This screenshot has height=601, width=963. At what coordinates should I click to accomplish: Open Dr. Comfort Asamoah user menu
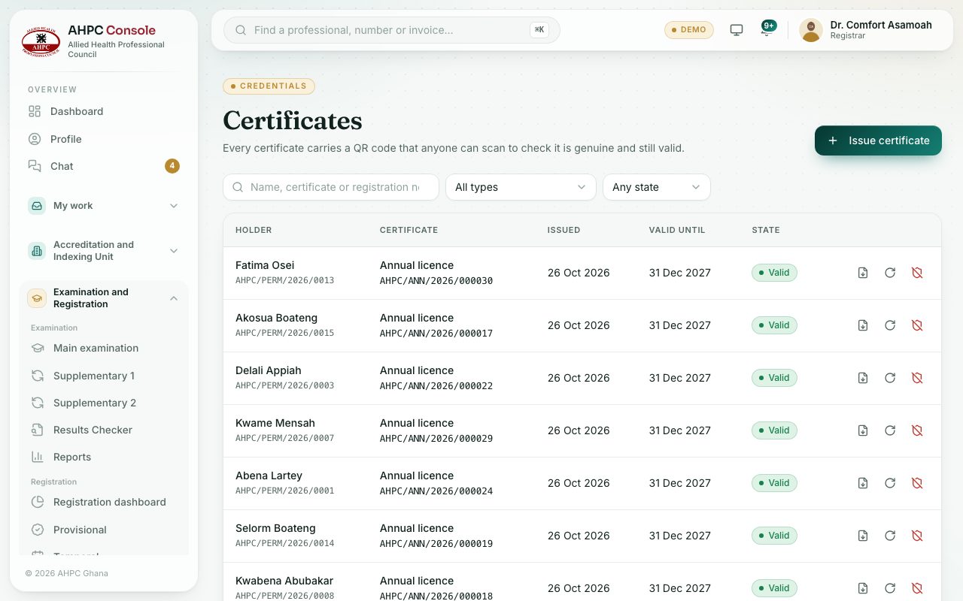[867, 30]
